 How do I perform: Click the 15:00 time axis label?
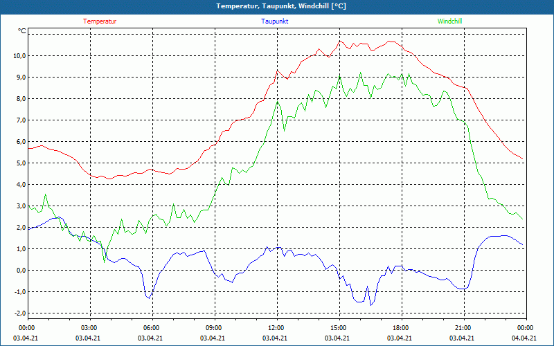(339, 328)
